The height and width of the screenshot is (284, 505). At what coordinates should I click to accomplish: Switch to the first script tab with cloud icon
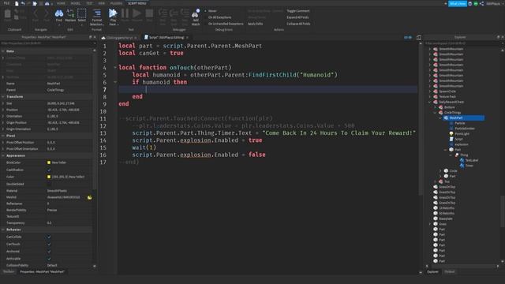119,38
